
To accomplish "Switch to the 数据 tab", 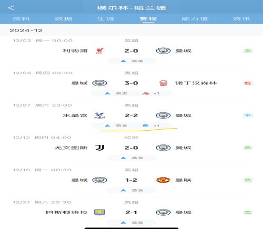I will tap(64, 19).
